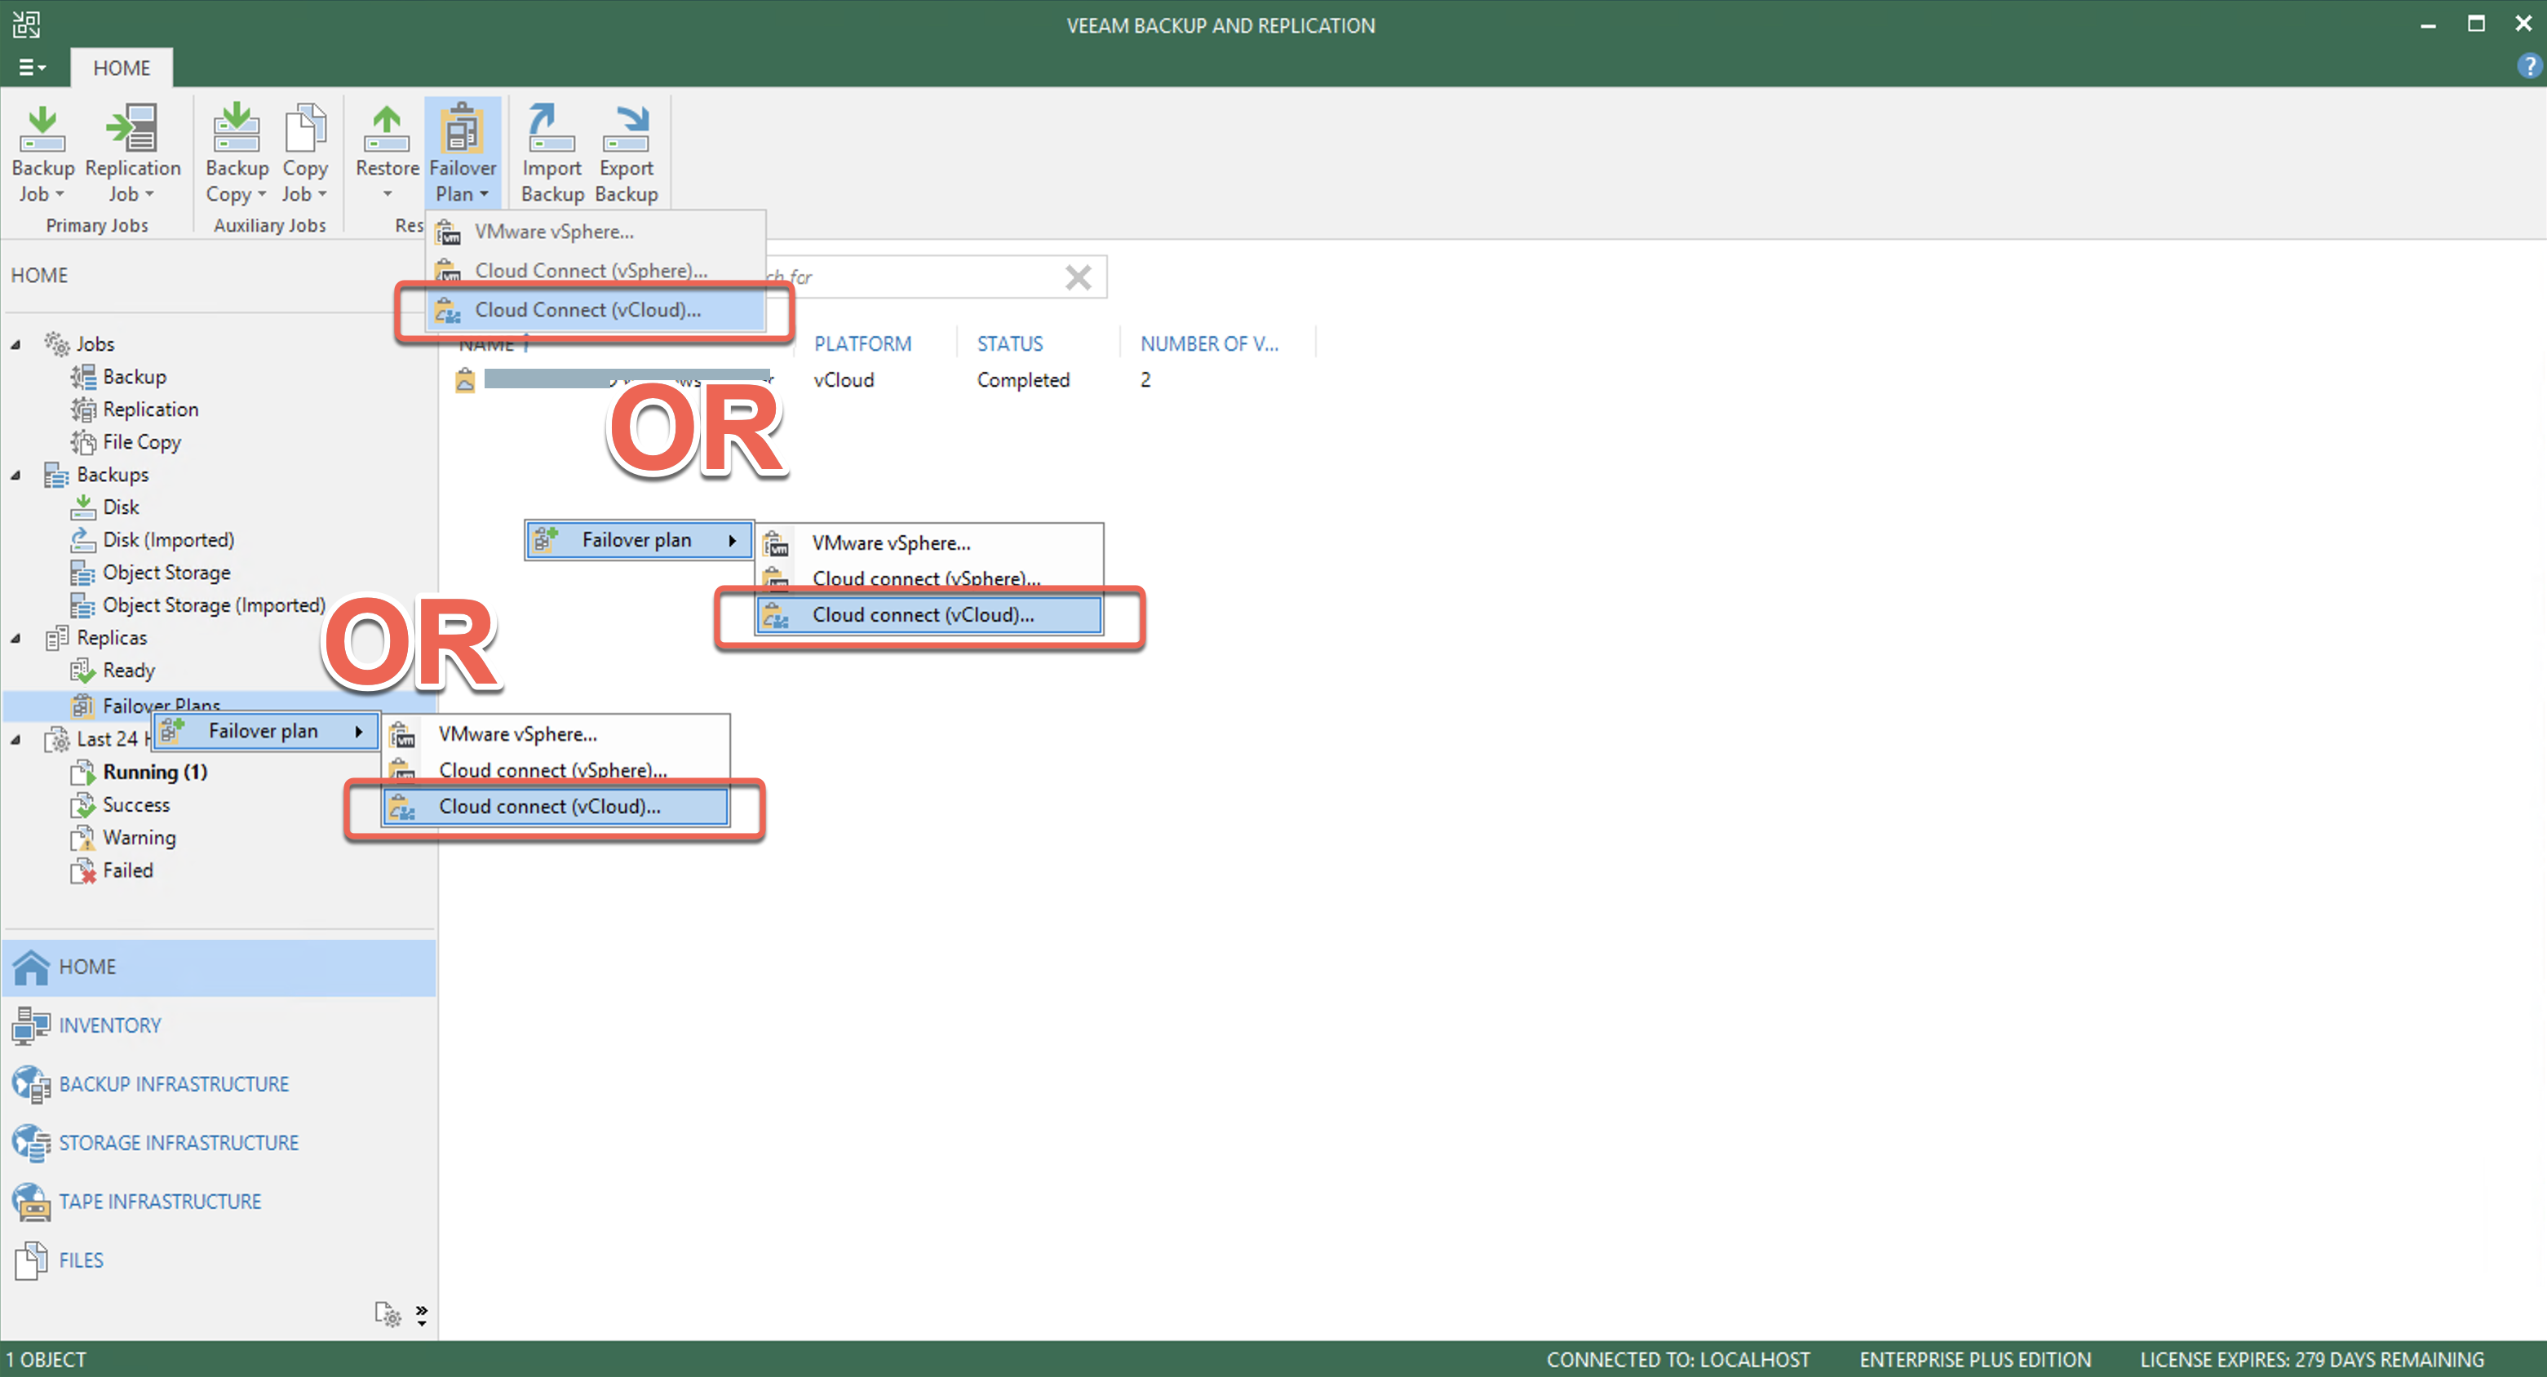Choose VMware vSphere in ribbon dropdown menu
Viewport: 2547px width, 1377px height.
click(x=554, y=232)
